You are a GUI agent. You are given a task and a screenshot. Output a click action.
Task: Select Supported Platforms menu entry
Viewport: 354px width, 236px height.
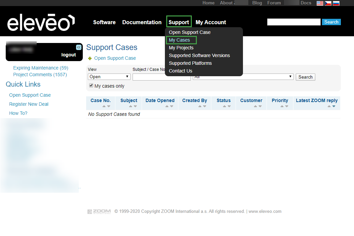tap(190, 63)
